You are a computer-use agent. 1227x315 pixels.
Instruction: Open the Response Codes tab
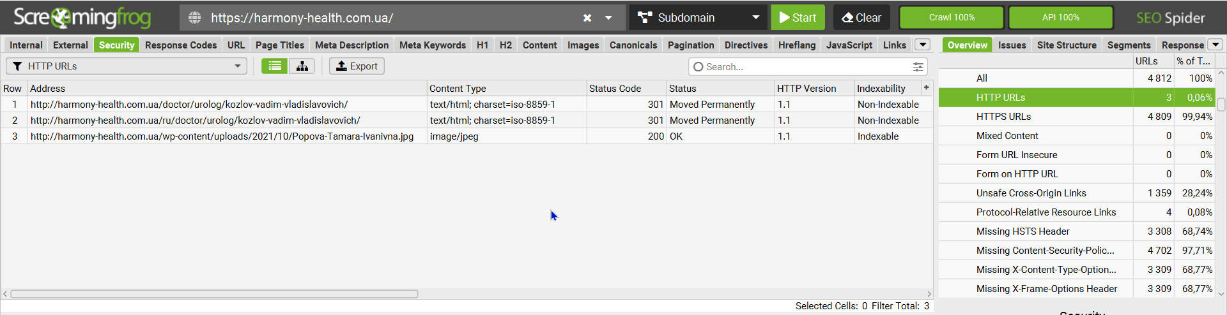click(181, 45)
